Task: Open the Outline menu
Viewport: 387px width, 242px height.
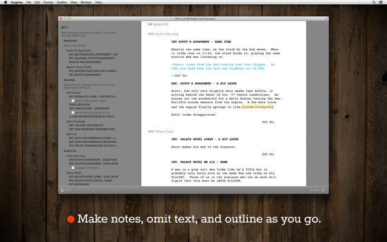Action: pos(62,2)
